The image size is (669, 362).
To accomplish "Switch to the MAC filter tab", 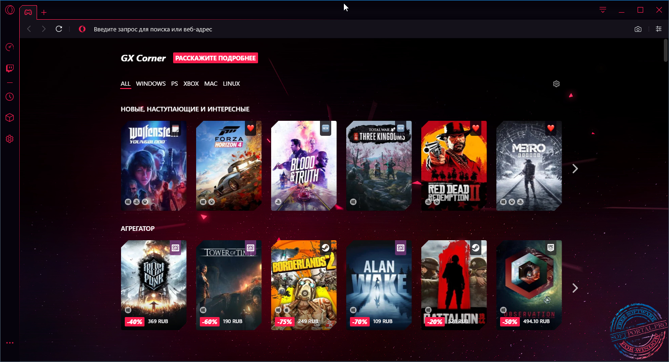I will coord(211,84).
